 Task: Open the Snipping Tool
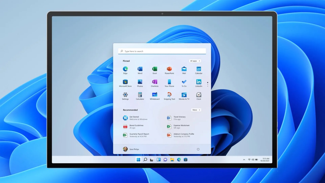click(169, 95)
